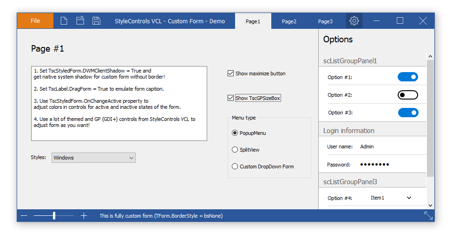Select Custom DropDown Form radio button

(235, 167)
